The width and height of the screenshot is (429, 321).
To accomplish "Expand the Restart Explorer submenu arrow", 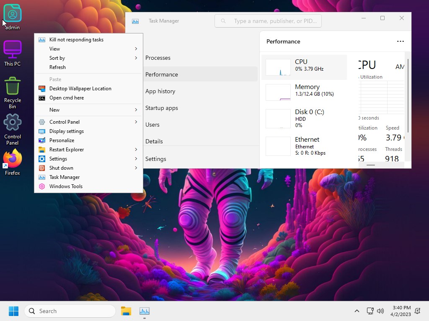I will point(136,150).
